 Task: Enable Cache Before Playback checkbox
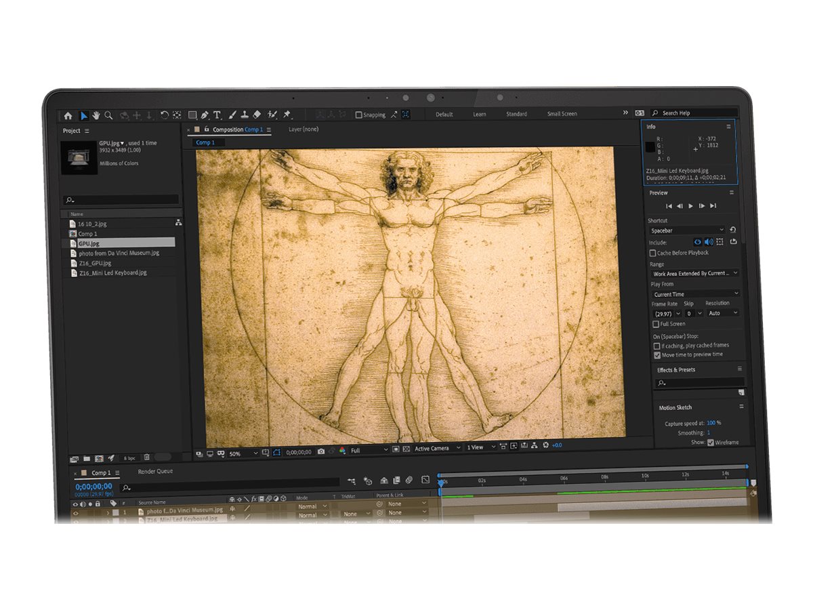pos(652,253)
